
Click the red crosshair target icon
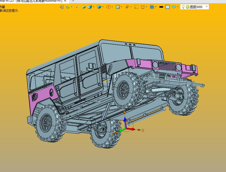click(127, 7)
